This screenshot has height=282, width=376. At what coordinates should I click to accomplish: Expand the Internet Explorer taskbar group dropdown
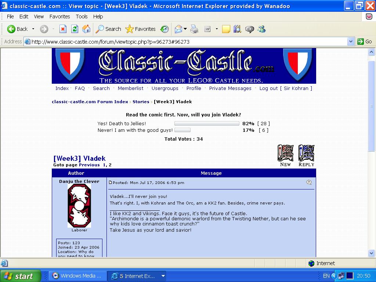(x=163, y=276)
